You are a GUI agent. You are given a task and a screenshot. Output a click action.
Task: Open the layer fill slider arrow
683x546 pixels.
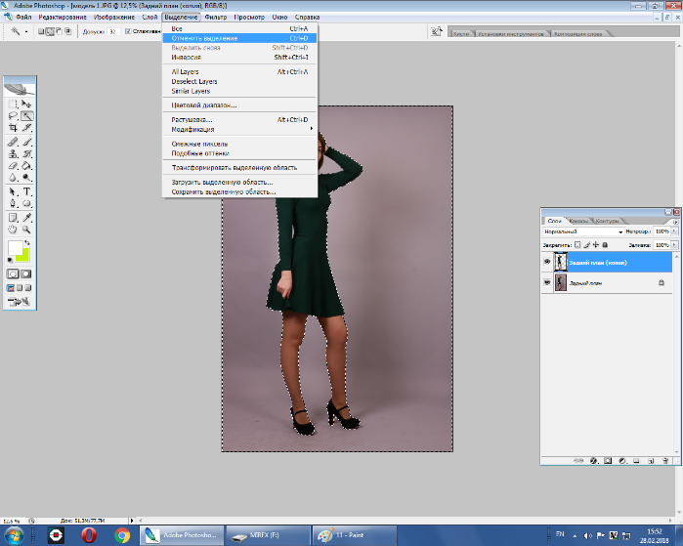tap(675, 245)
